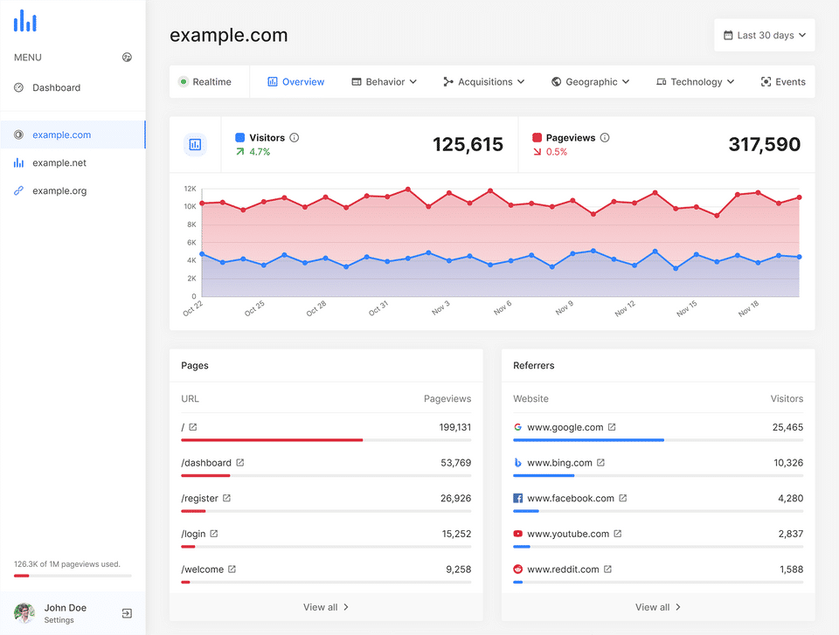
Task: Open www.google.com external link icon
Action: click(612, 427)
